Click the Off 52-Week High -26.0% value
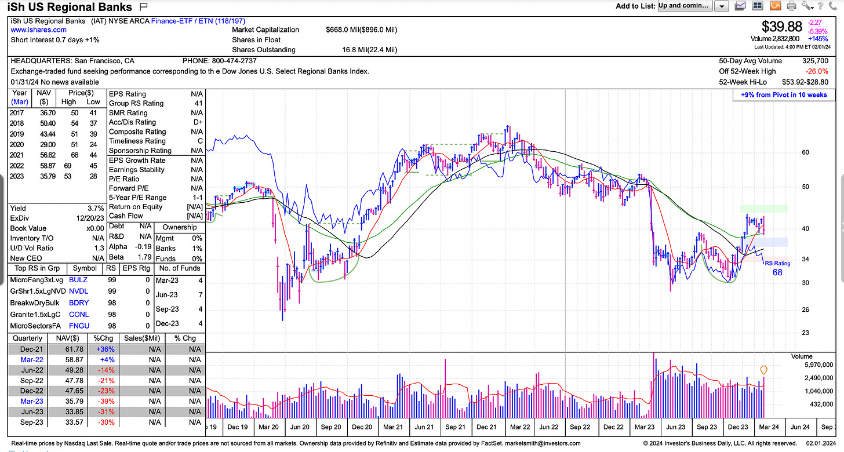844x452 pixels. [817, 71]
